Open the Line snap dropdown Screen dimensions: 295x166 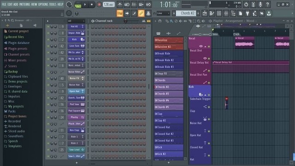pos(163,13)
